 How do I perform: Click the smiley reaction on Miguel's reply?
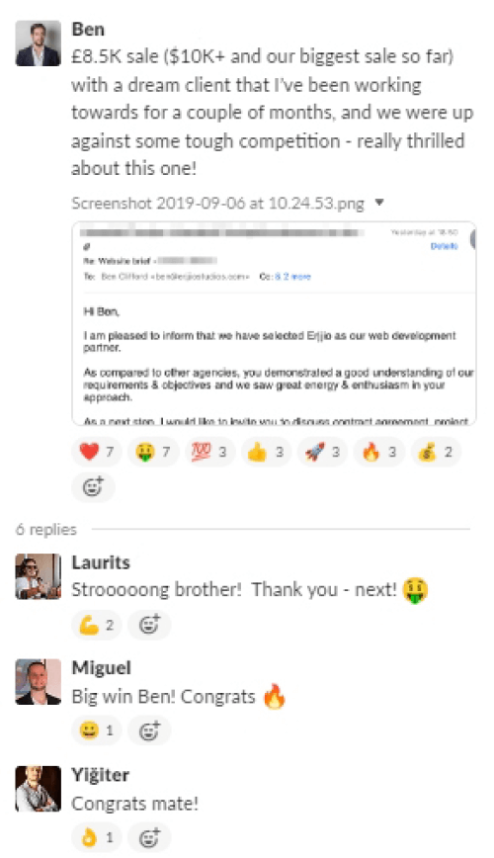click(97, 730)
